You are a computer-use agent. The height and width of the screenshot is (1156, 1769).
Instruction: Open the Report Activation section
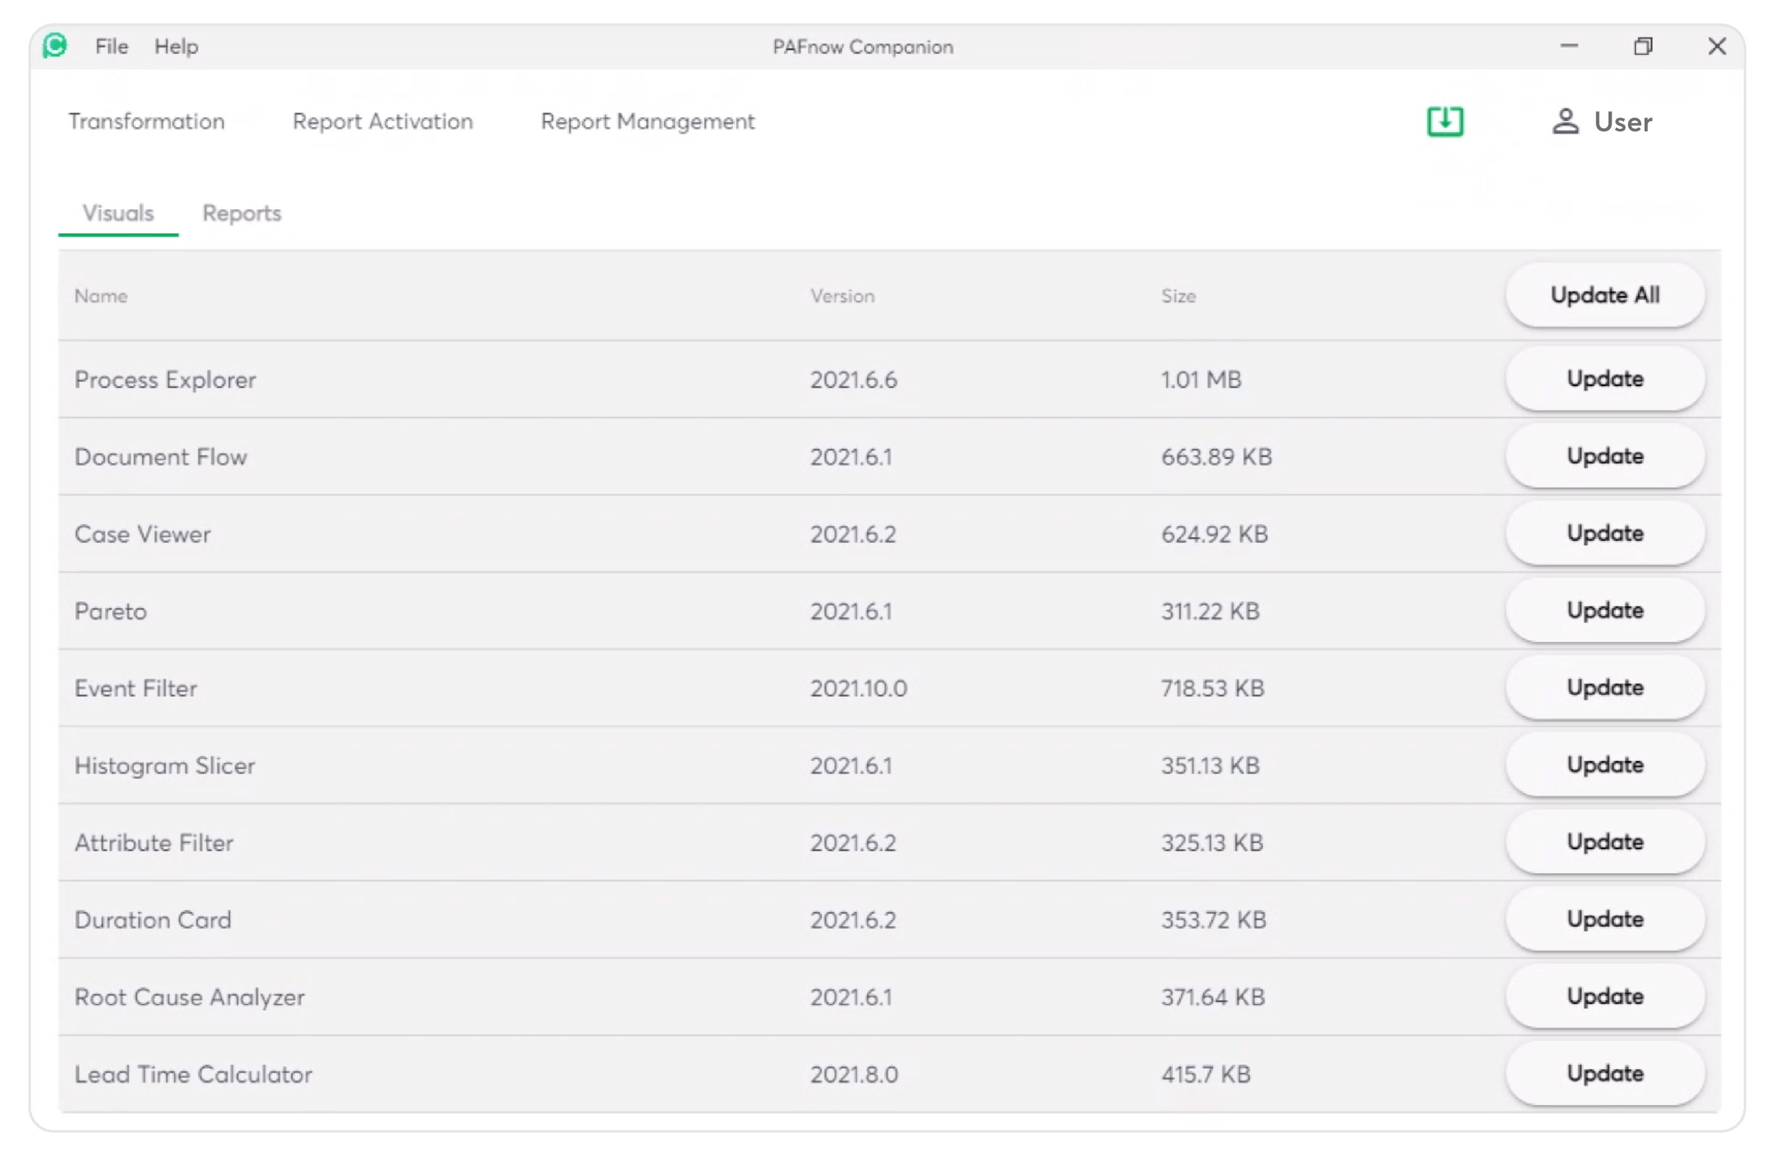[382, 121]
